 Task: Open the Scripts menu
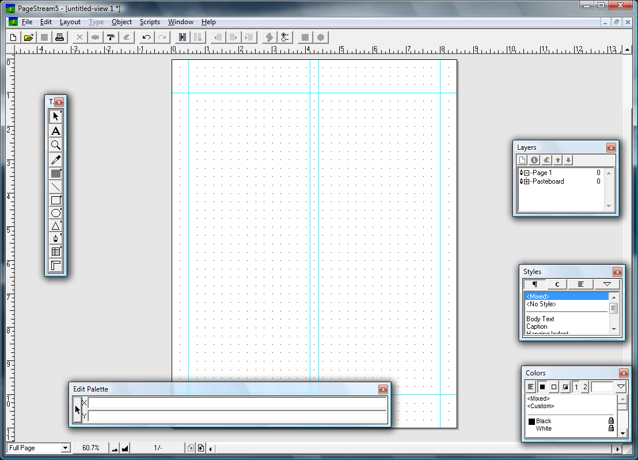coord(150,22)
